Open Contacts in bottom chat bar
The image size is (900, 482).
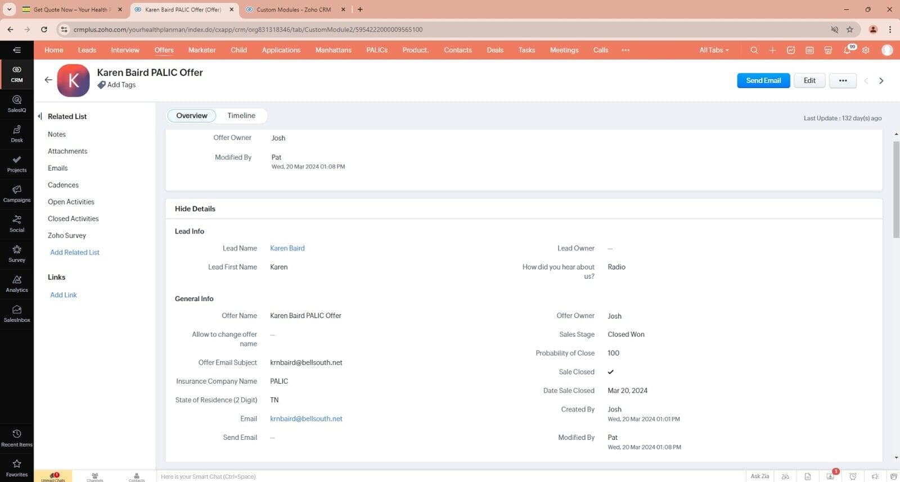coord(136,477)
